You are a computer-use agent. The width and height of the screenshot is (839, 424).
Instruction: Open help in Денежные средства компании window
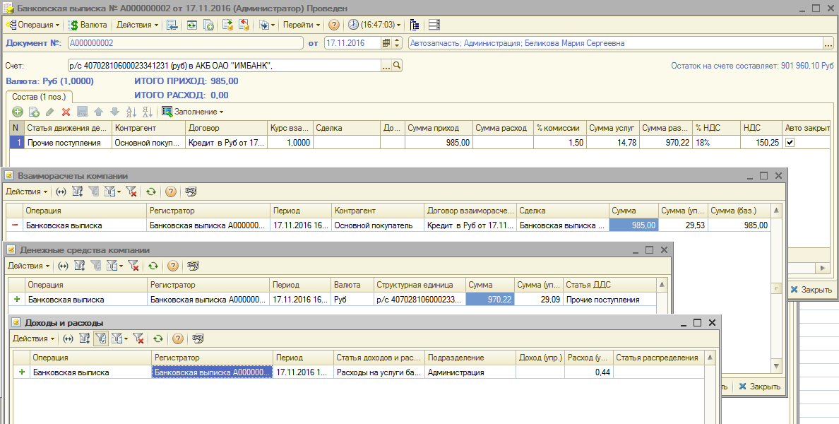tap(173, 266)
